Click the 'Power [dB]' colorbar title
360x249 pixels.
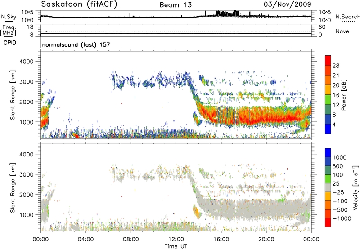[344, 95]
